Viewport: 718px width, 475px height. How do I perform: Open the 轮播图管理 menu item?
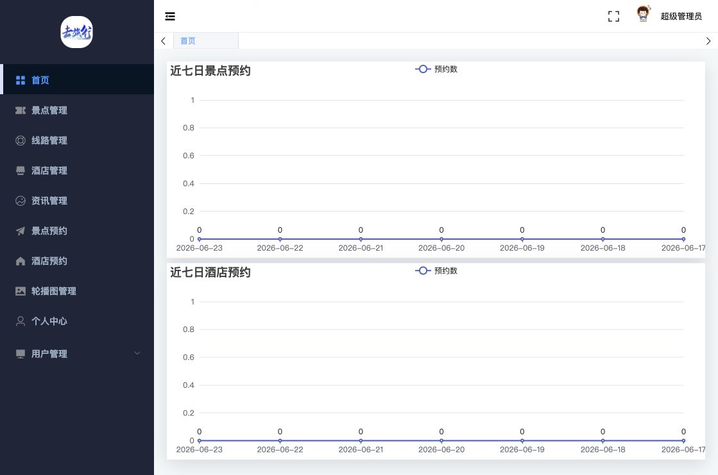tap(77, 291)
